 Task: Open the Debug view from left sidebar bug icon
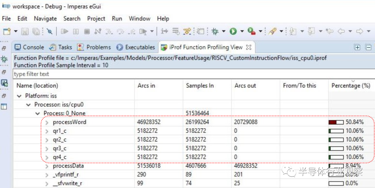(4, 59)
